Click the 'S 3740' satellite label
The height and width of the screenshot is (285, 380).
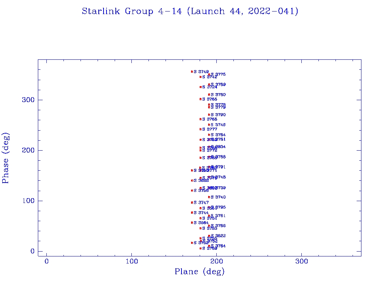[218, 197]
